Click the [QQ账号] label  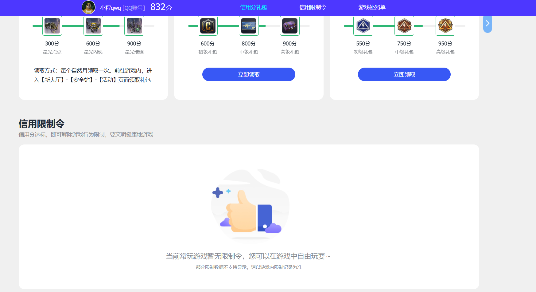134,8
